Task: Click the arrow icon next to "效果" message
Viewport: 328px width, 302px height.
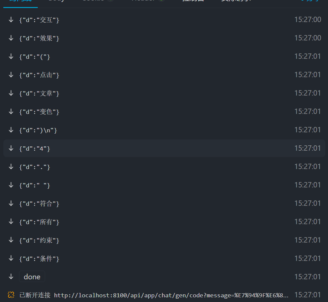Action: pyautogui.click(x=11, y=38)
